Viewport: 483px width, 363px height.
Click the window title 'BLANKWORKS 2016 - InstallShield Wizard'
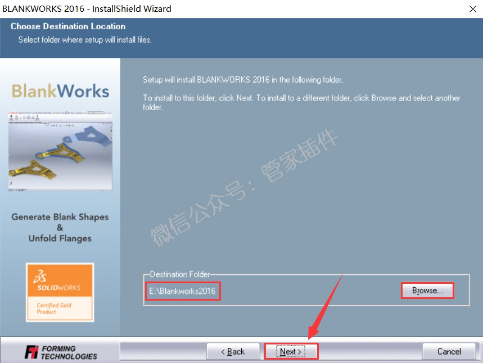tap(87, 8)
